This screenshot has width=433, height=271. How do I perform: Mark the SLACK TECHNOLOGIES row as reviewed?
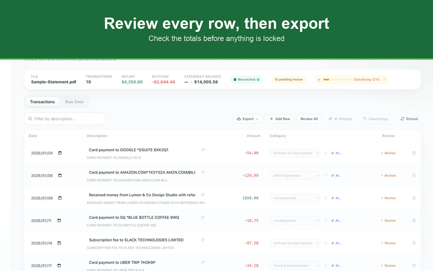pyautogui.click(x=388, y=243)
